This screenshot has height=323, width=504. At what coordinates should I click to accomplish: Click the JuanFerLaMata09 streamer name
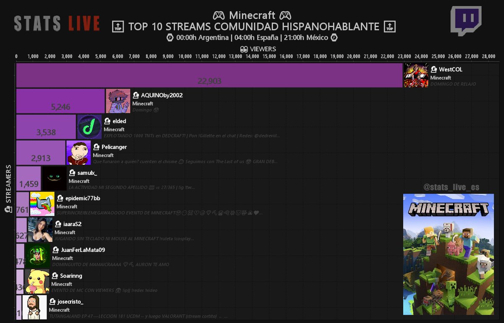pyautogui.click(x=83, y=250)
